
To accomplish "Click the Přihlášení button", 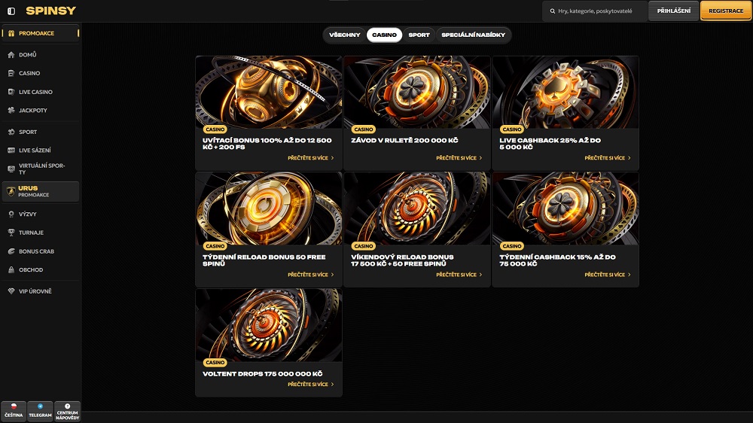I will [x=673, y=11].
